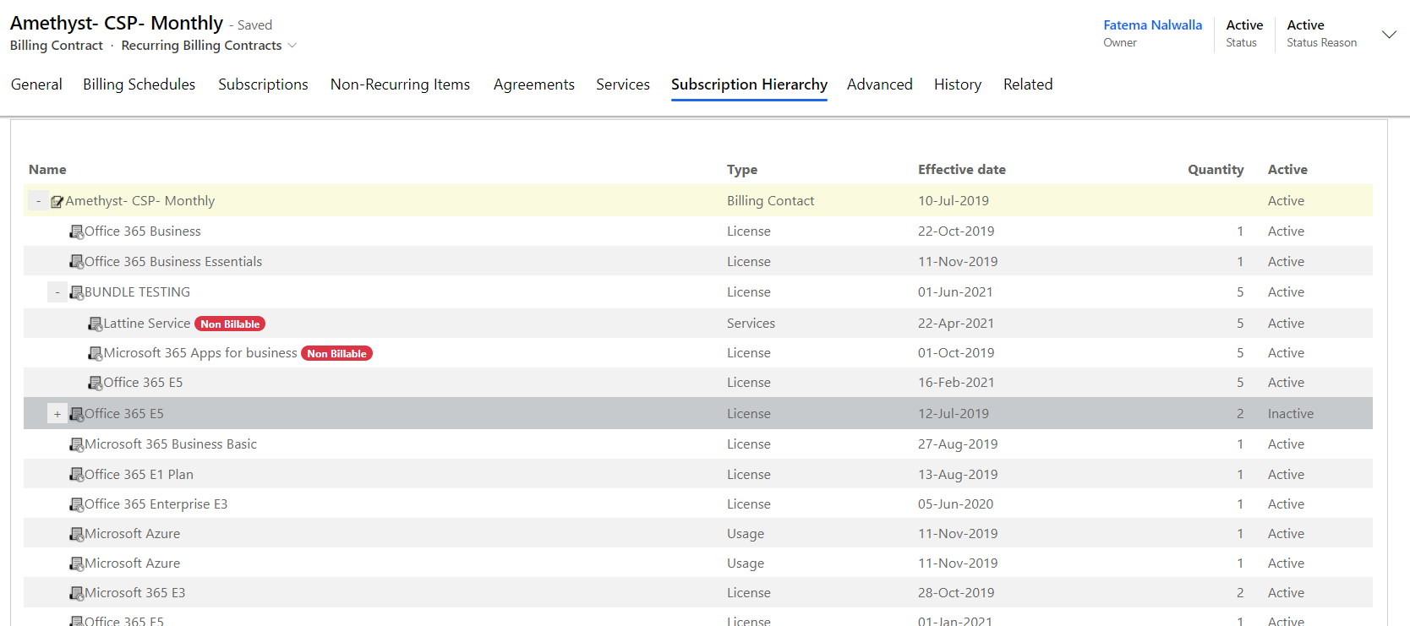Select Microsoft 365 Apps for business name
The image size is (1410, 626).
pos(200,353)
